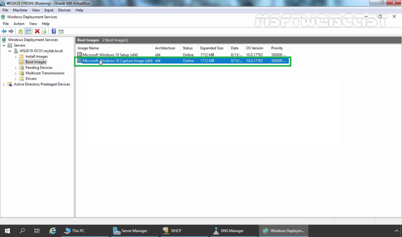Click the Windows Deployment Services root node icon
402x237 pixels.
pyautogui.click(x=4, y=40)
